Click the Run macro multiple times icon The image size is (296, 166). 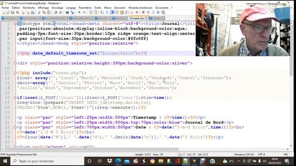pyautogui.click(x=158, y=12)
